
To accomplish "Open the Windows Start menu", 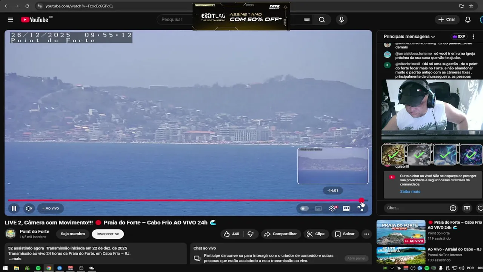I will coord(6,268).
